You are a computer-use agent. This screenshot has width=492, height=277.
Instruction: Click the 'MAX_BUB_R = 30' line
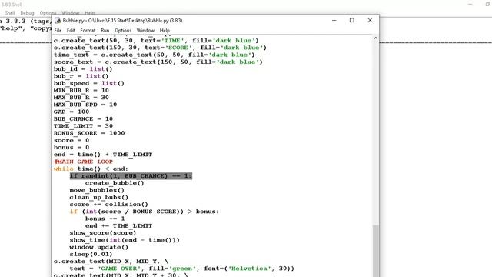click(81, 98)
